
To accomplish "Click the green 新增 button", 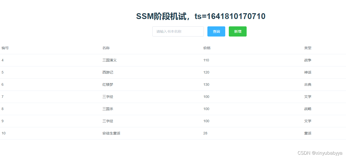I will coord(238,31).
